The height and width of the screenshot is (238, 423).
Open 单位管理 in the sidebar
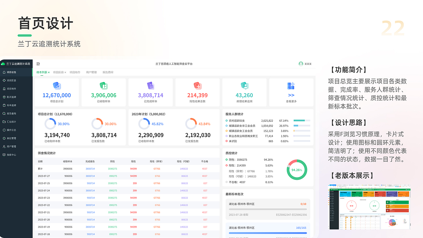click(x=16, y=138)
